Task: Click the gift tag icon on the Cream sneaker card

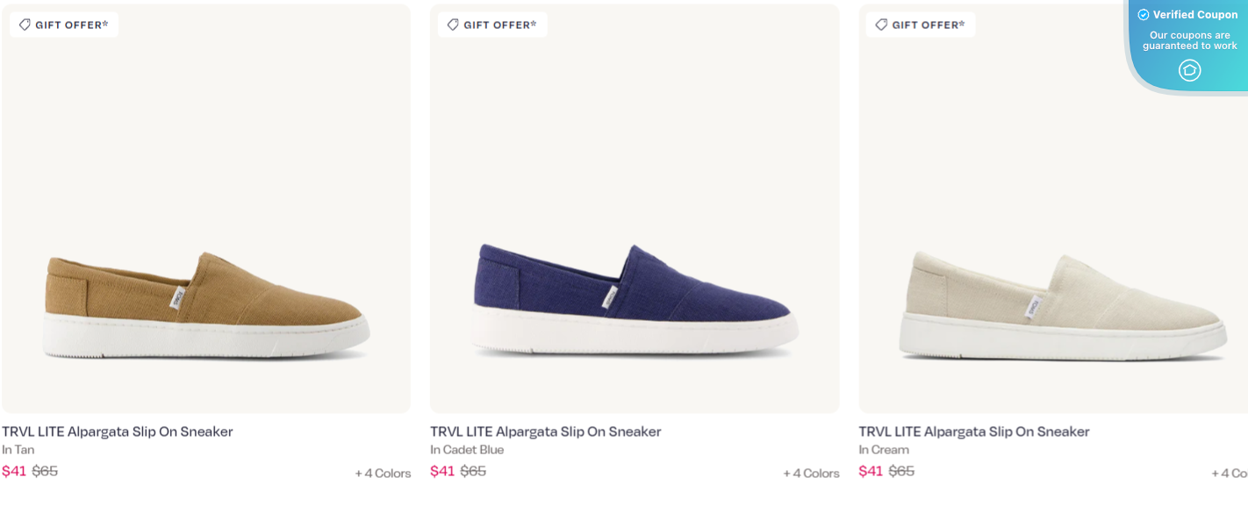Action: pos(881,24)
